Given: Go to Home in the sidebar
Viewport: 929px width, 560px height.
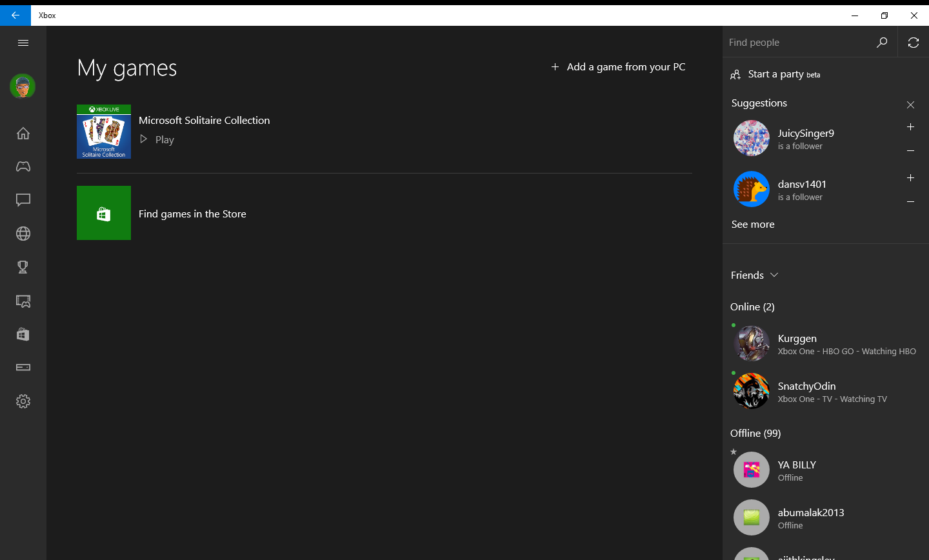Looking at the screenshot, I should 23,133.
